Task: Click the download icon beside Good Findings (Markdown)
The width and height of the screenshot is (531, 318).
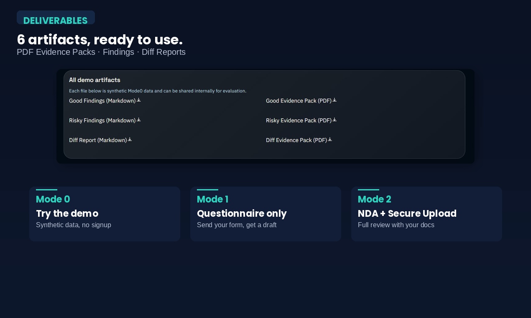Action: click(x=139, y=100)
